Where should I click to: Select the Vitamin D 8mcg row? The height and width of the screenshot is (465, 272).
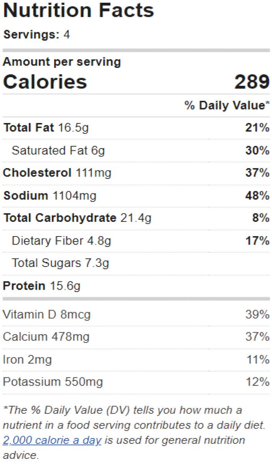[136, 315]
